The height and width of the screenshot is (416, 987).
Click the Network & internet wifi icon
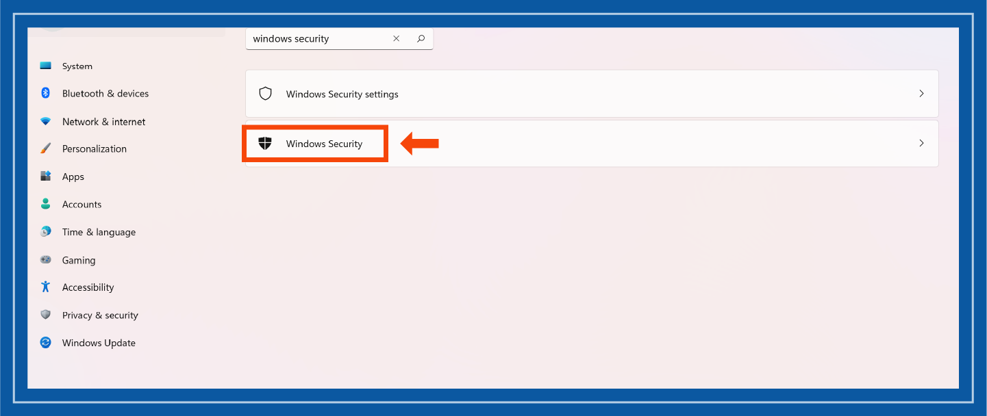pyautogui.click(x=46, y=121)
